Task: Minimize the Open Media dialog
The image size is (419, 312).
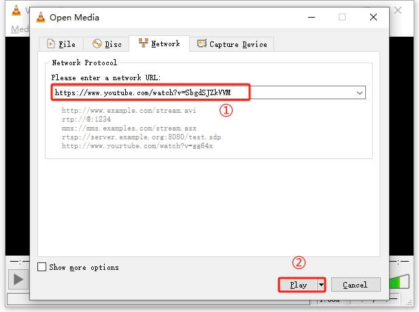Action: coord(312,18)
